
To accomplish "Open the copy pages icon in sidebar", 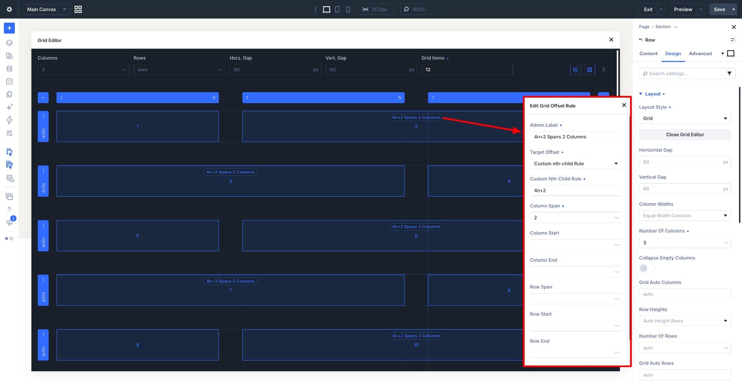I will tap(9, 94).
